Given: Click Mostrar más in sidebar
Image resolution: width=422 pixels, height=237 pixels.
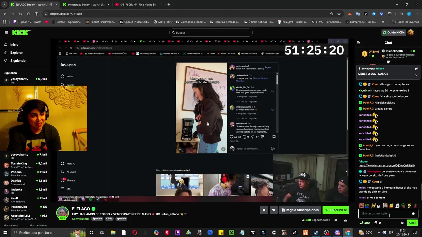Looking at the screenshot, I should [11, 226].
